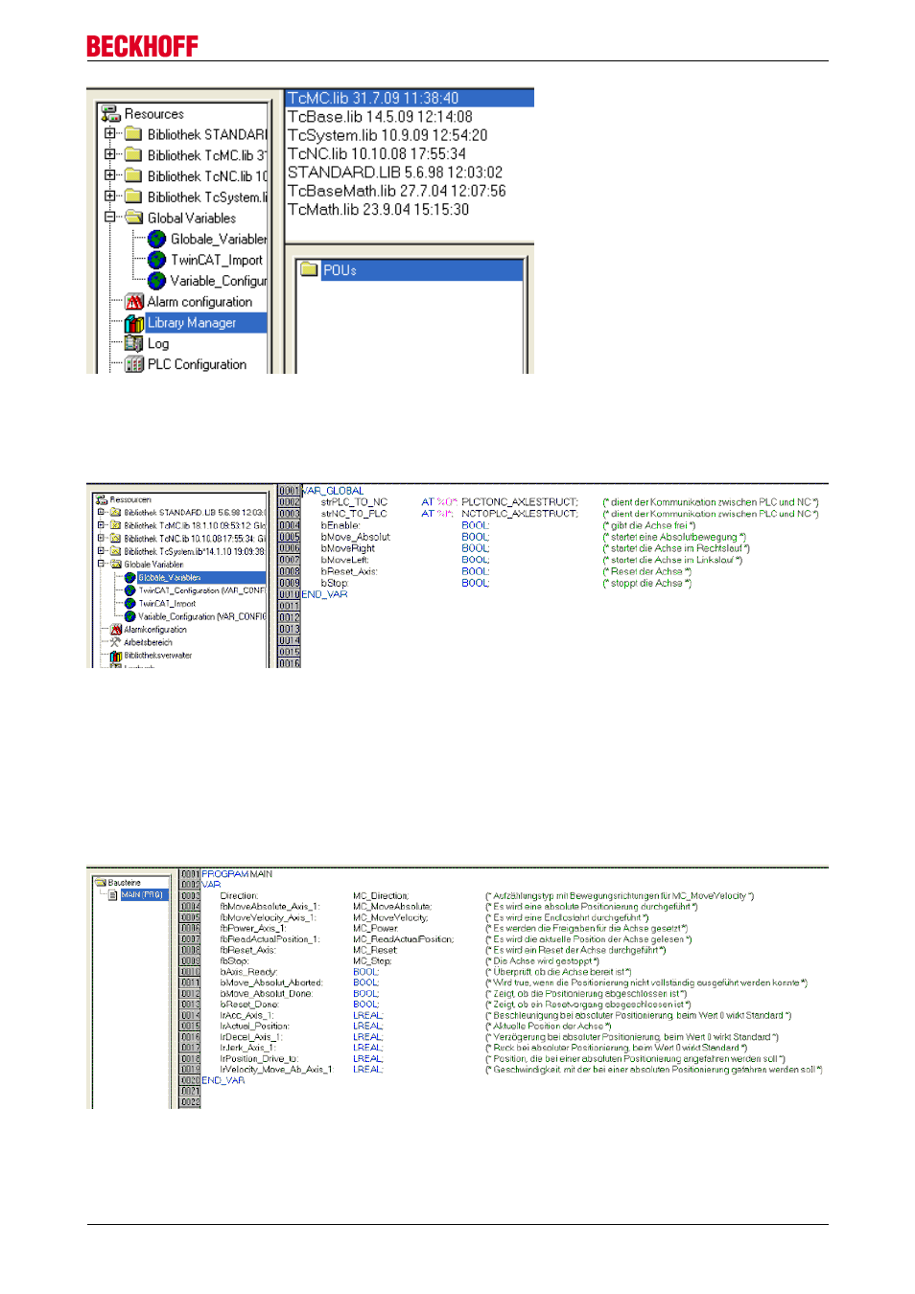Viewport: 915px width, 1294px height.
Task: Click the strPLC_TO_NC variable name
Action: (x=354, y=501)
